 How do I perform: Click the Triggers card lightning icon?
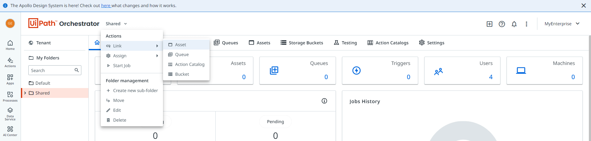357,70
